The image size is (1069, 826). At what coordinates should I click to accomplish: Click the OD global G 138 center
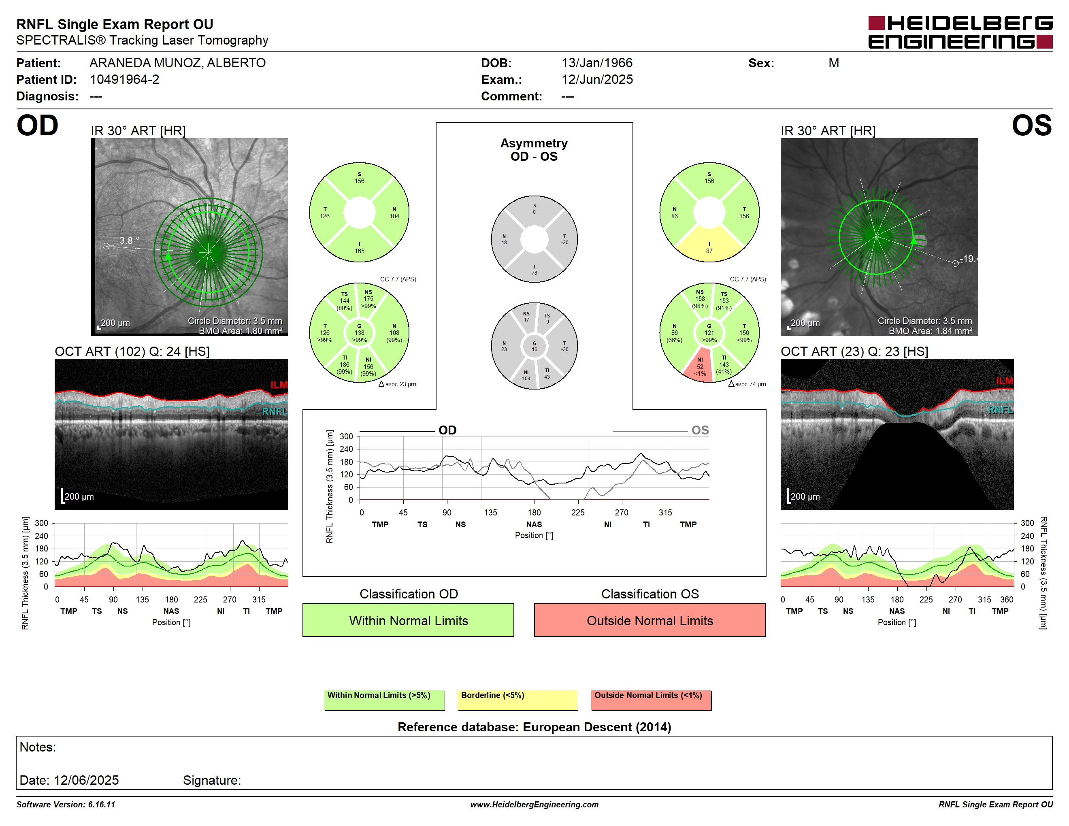click(x=359, y=333)
